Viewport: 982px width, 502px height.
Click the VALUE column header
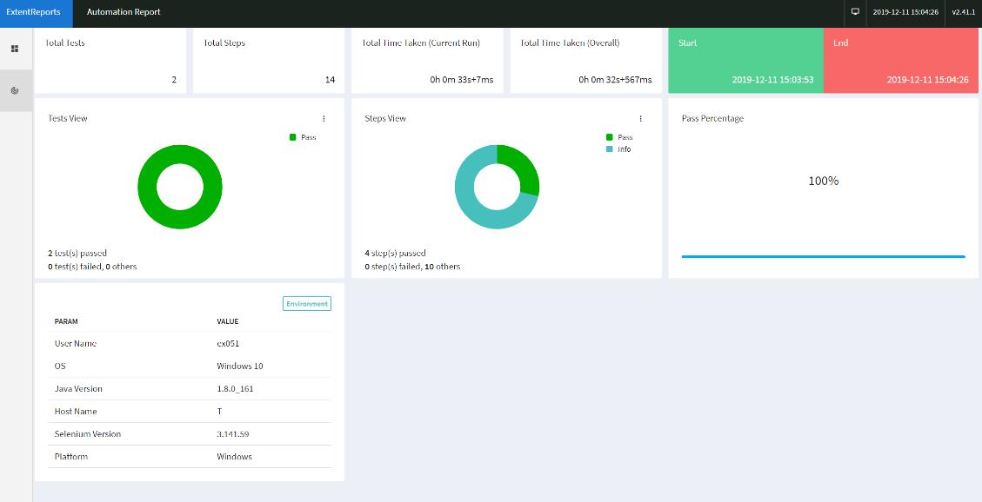tap(227, 321)
